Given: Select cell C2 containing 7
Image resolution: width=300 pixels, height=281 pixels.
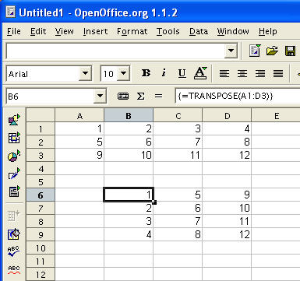Looking at the screenshot, I should (x=178, y=142).
